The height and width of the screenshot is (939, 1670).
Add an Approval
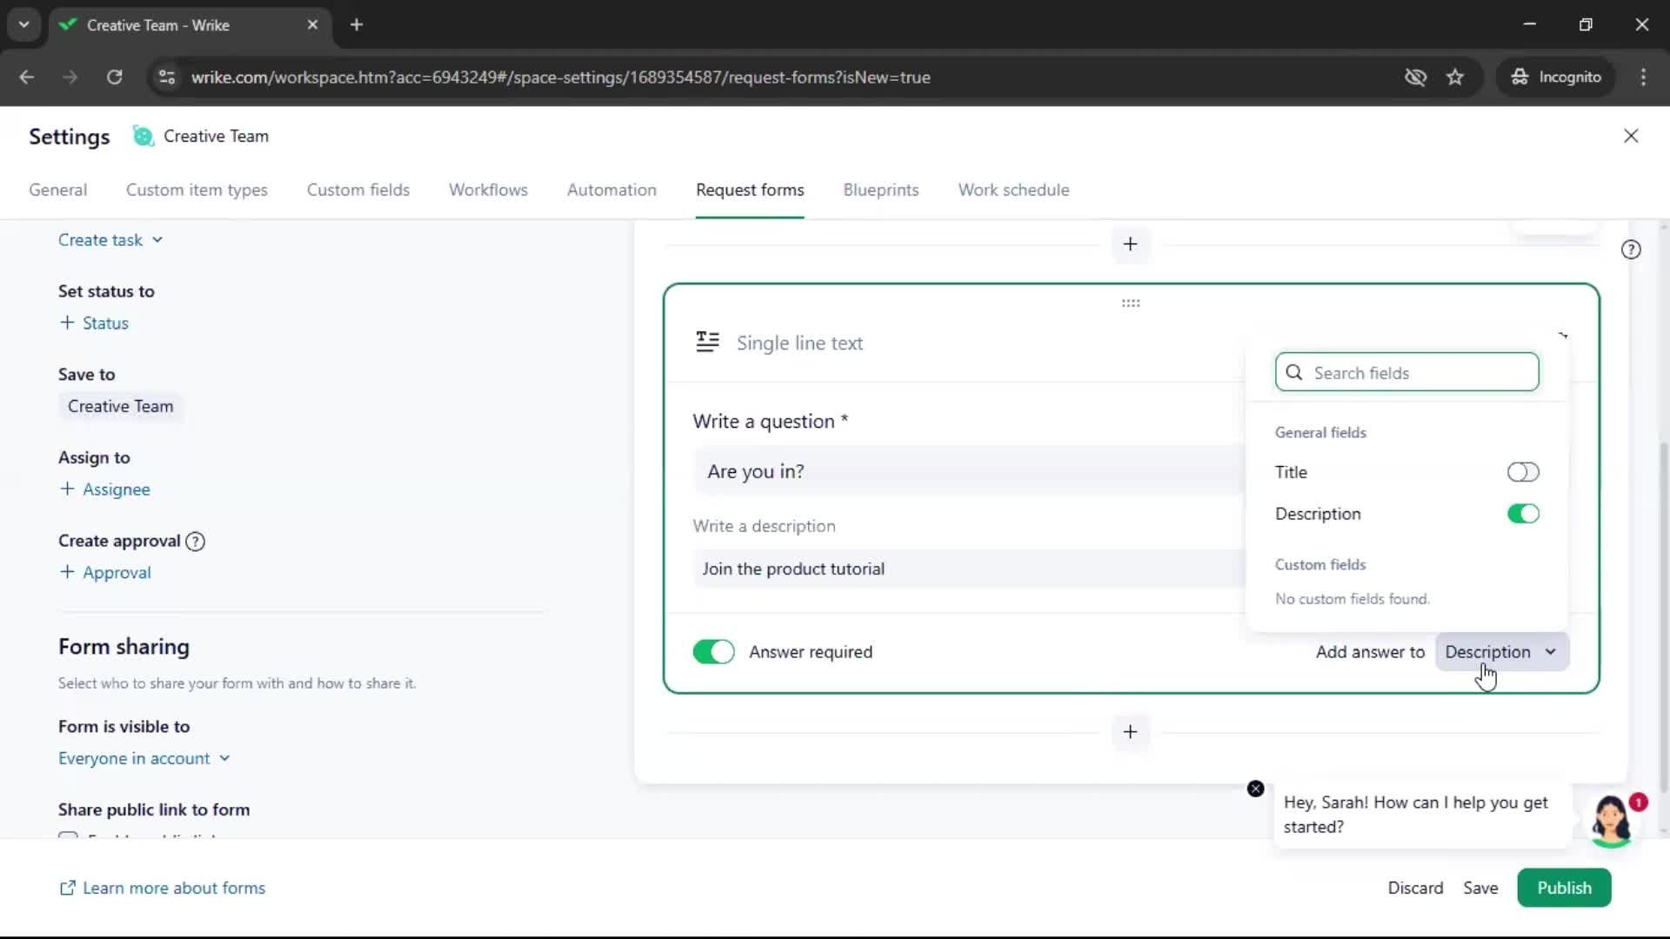click(x=105, y=572)
